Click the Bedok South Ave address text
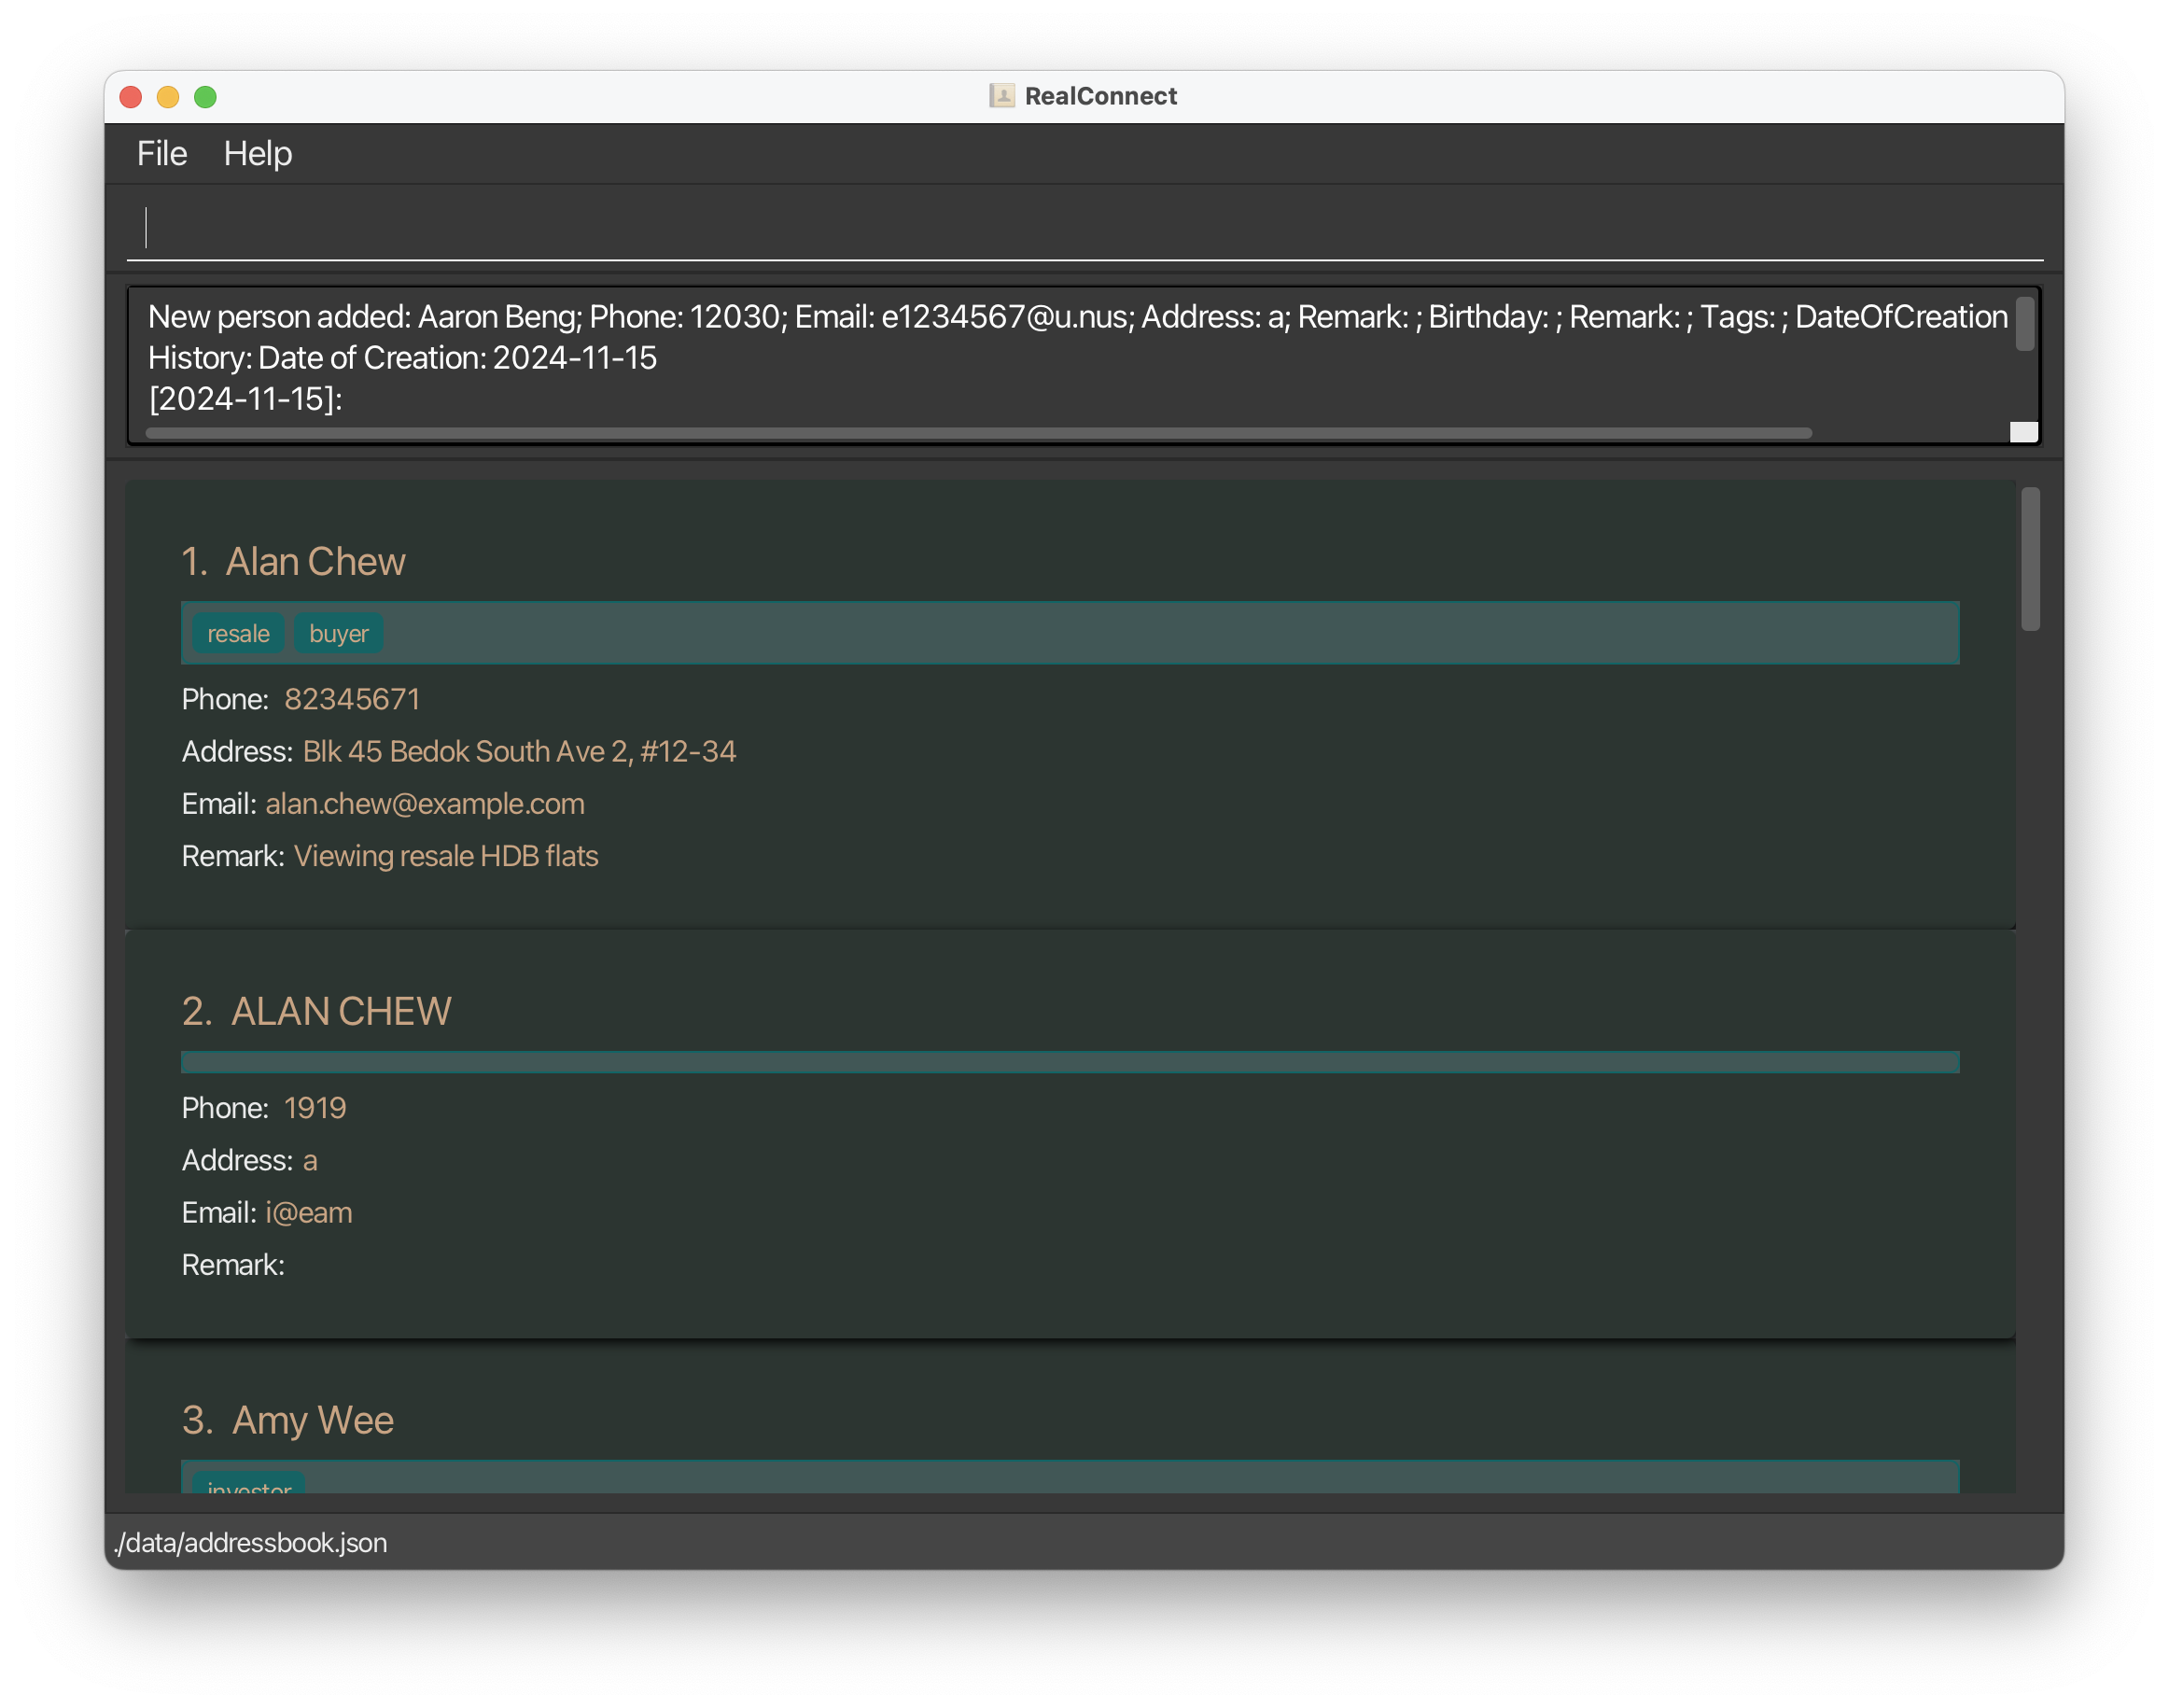Viewport: 2169px width, 1708px height. click(x=519, y=752)
